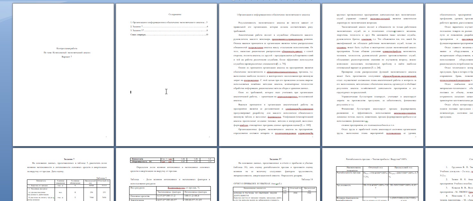This screenshot has width=473, height=201.
Task: Click paragraph "Определим долю влияния интенсивных"
Action: (x=170, y=169)
